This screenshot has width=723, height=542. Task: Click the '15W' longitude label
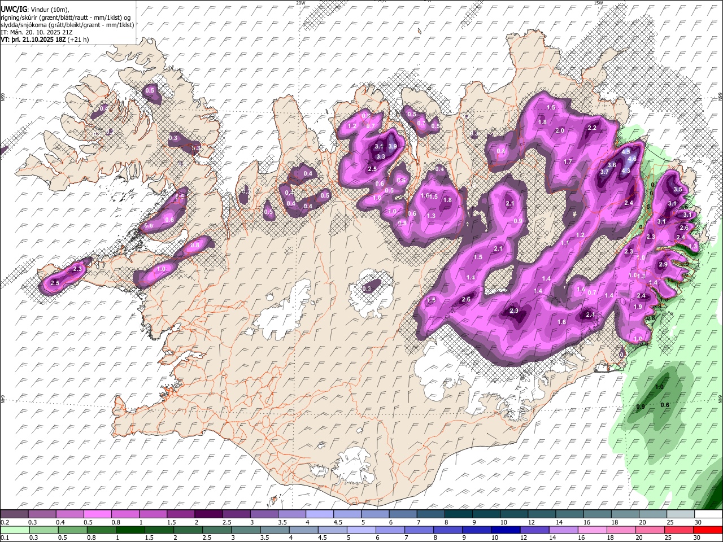598,3
